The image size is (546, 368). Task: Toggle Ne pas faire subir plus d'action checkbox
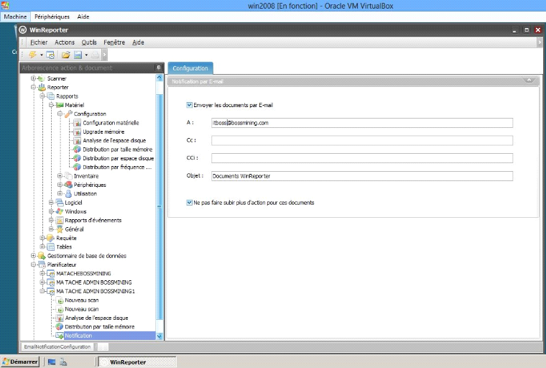(x=190, y=203)
